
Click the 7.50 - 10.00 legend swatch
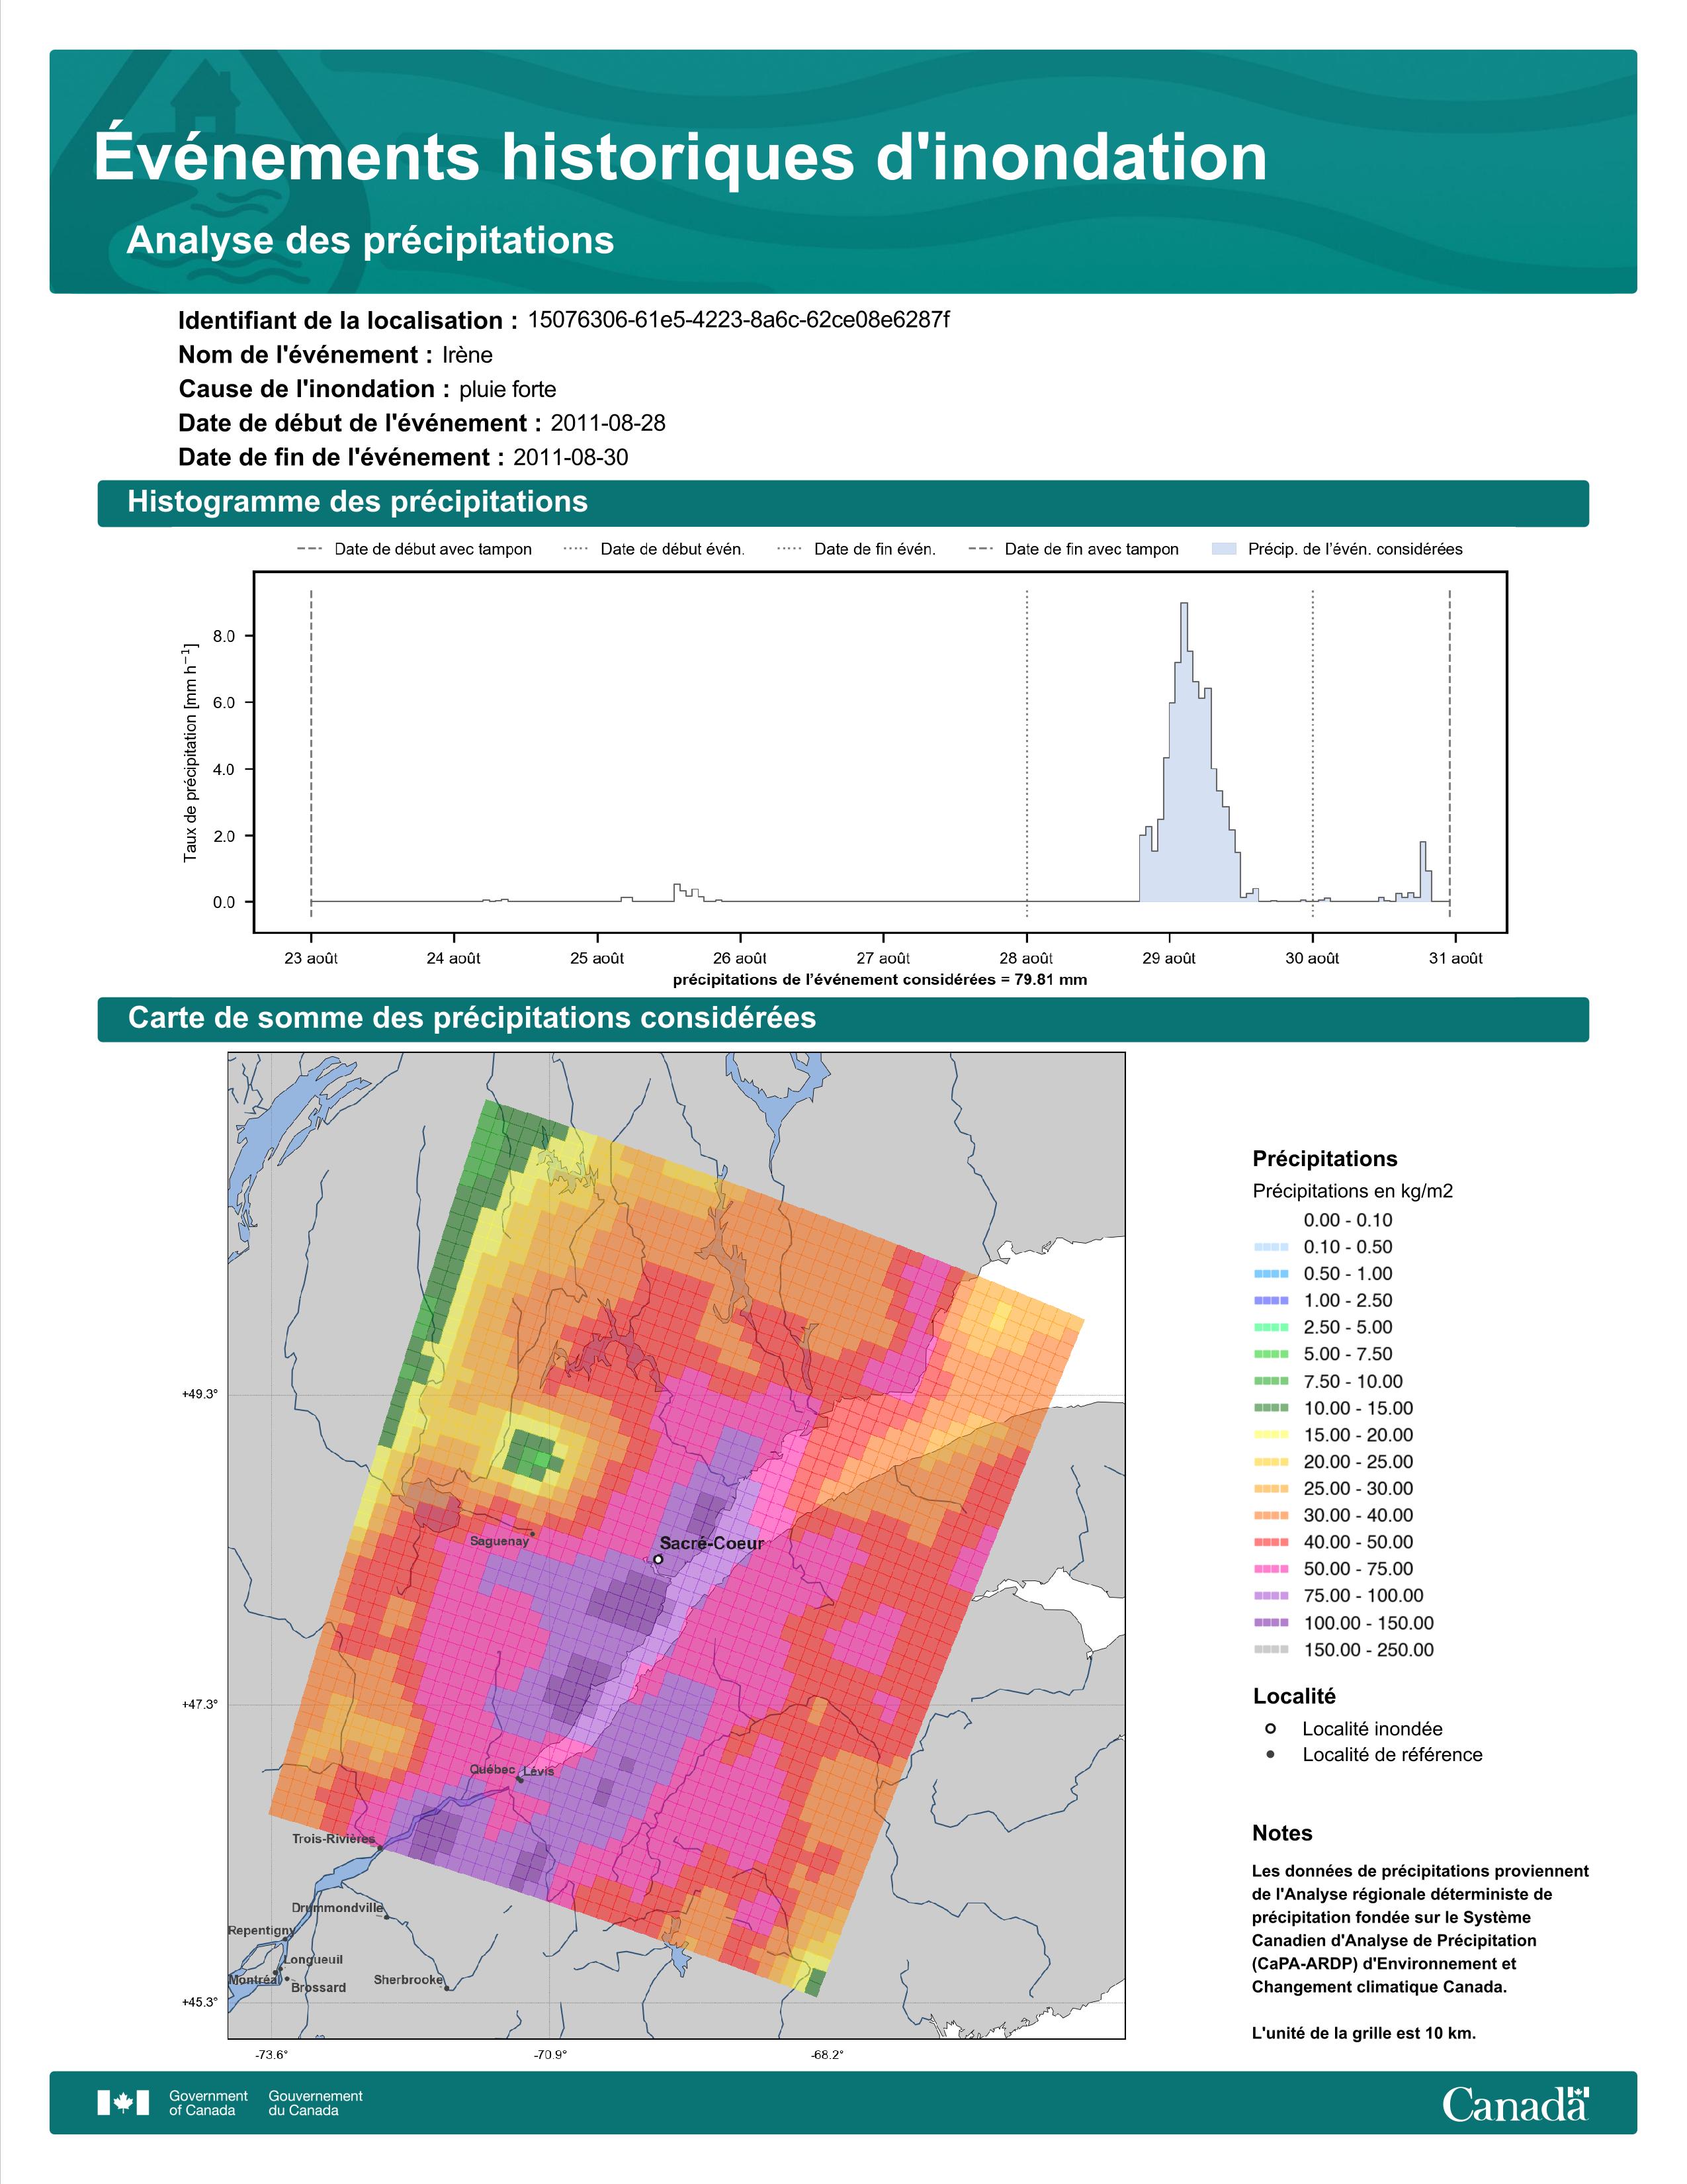(x=1270, y=1381)
